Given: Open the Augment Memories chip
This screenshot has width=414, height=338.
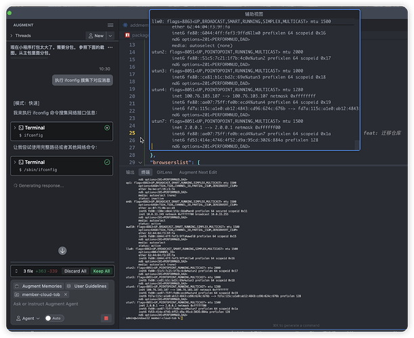Looking at the screenshot, I should (39, 286).
